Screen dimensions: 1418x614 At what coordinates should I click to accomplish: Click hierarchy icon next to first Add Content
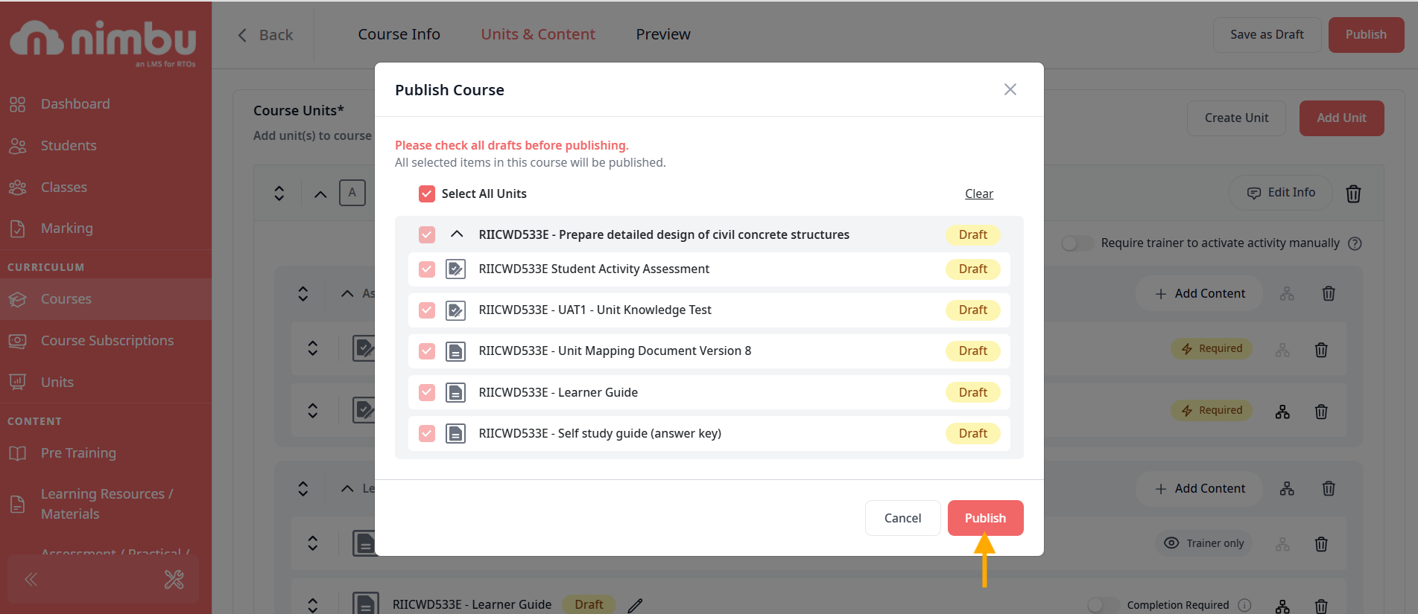click(1287, 294)
